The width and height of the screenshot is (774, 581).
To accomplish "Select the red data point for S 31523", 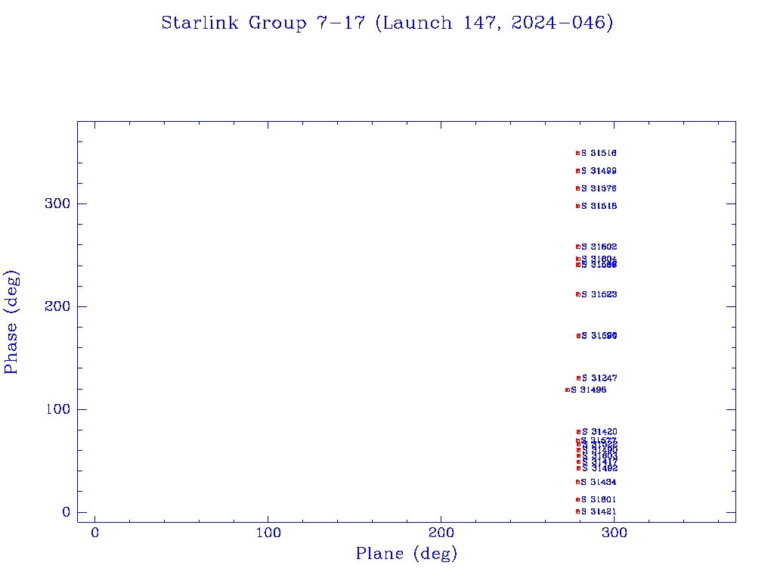I will 578,294.
